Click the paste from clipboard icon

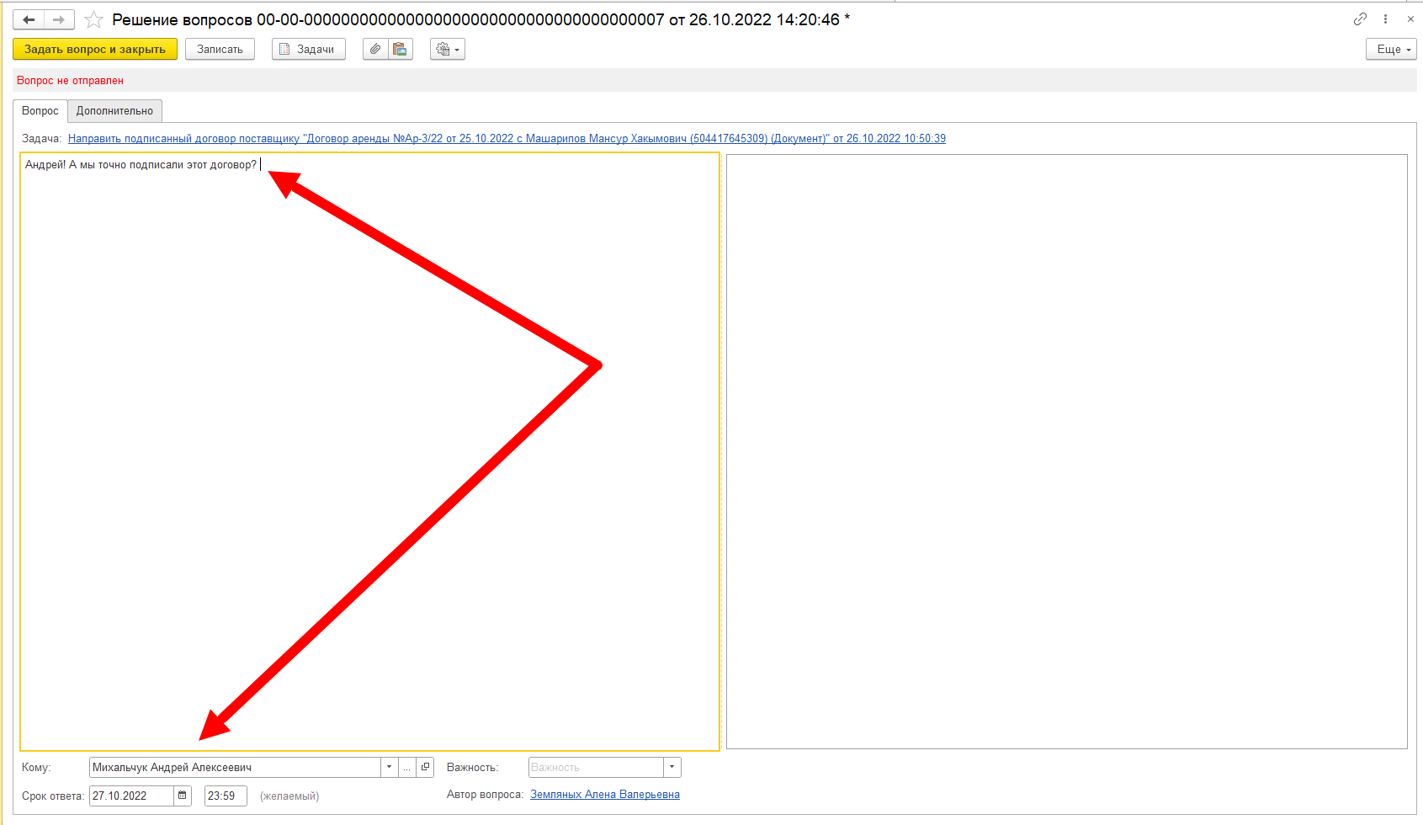pos(401,49)
